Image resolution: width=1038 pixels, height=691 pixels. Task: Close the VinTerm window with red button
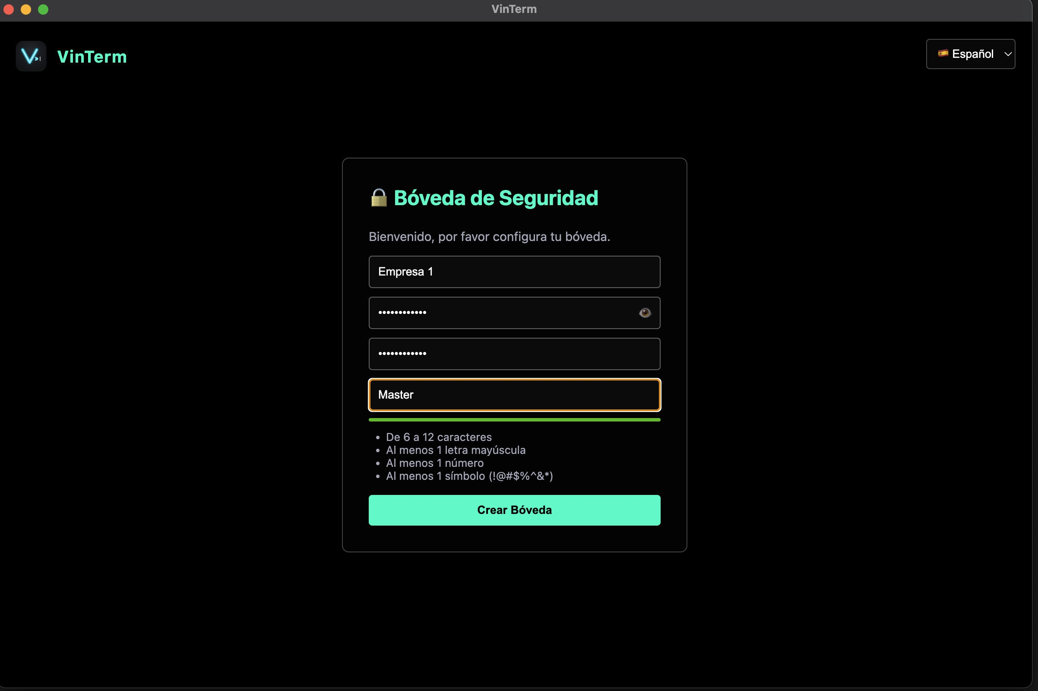click(9, 9)
